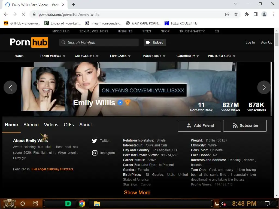This screenshot has height=209, width=279.
Task: Open MODELHUB in the top bar
Action: 61,31
